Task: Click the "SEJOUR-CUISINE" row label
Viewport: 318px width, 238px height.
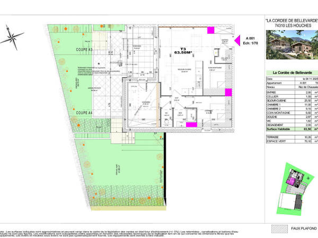Action: pos(276,100)
